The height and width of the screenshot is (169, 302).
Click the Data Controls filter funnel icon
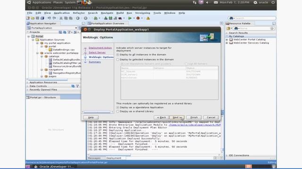77,86
